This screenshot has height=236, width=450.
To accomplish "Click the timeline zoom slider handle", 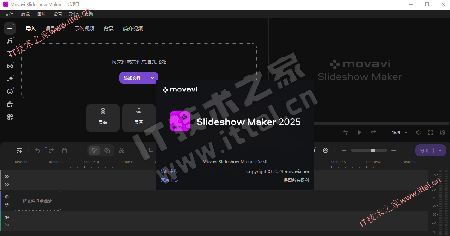I will [373, 150].
